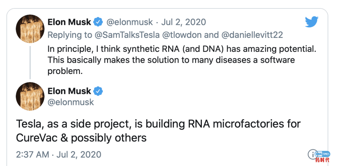337x166 pixels.
Task: Open @elonmusk handle in the top tweet
Action: 129,22
